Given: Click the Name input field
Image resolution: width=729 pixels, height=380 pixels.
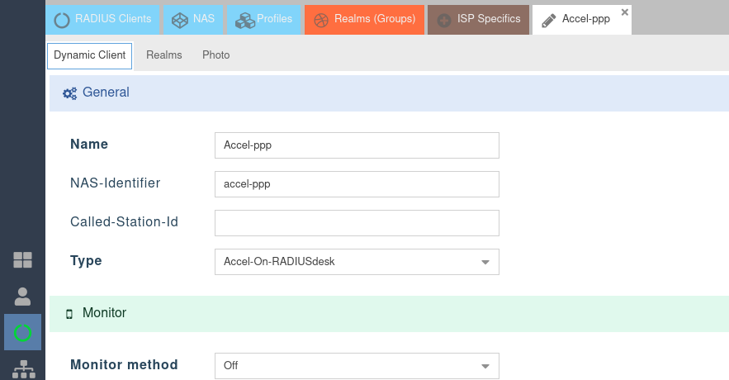Looking at the screenshot, I should [357, 145].
